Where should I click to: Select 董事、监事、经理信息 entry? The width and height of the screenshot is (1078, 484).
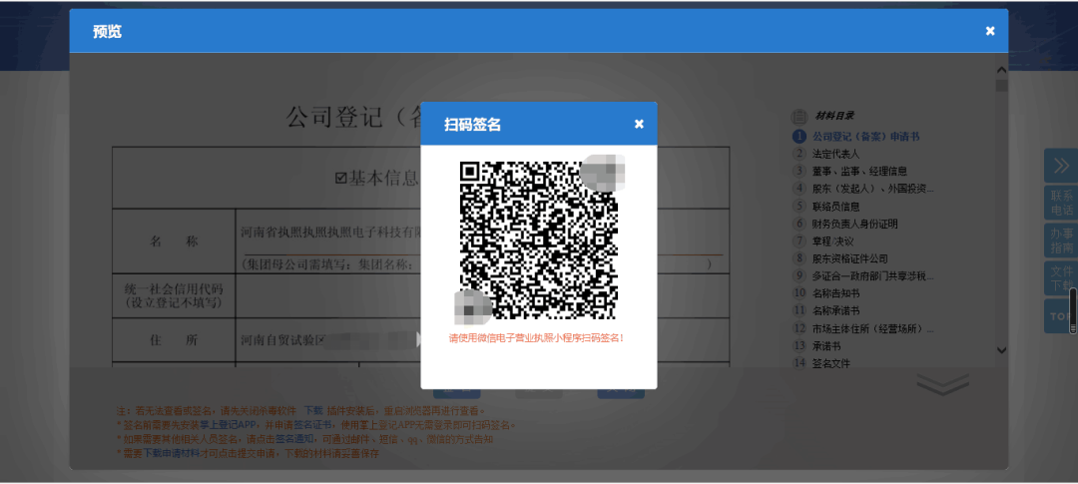[x=859, y=172]
